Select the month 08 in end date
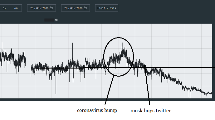215x120 pixels. (x=72, y=8)
